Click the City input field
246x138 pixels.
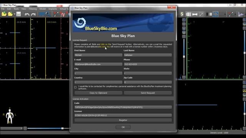[98, 73]
